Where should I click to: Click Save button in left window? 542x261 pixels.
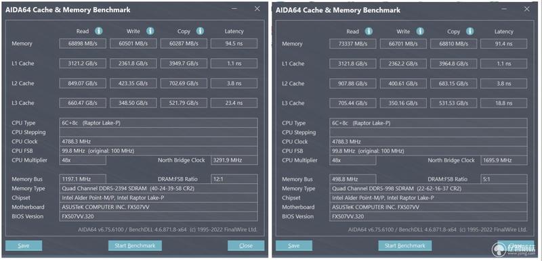[x=24, y=245]
